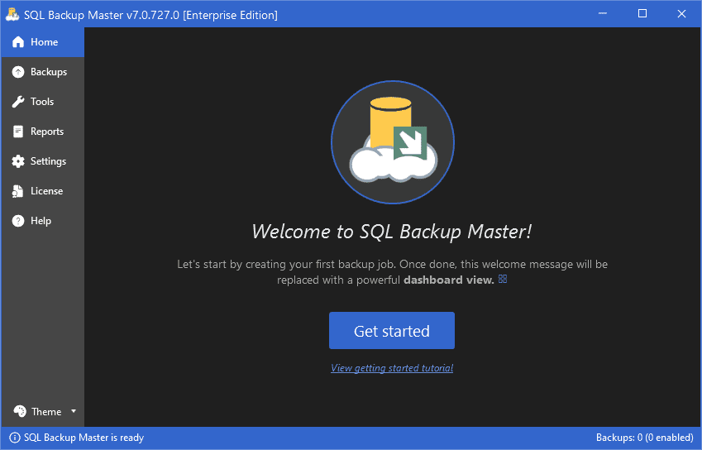Click the 'Welcome to SQL Backup Master!' heading

coord(392,232)
